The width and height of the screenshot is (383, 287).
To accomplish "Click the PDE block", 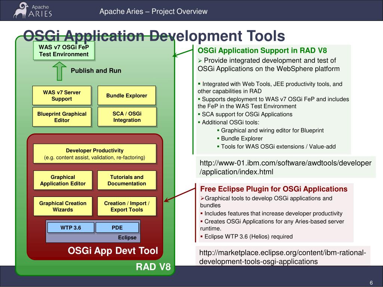I will pos(117,228).
